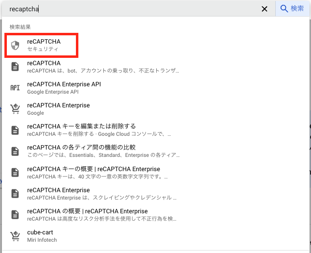This screenshot has width=311, height=253.
Task: Click document icon for キーの概要 result
Action: [15, 173]
